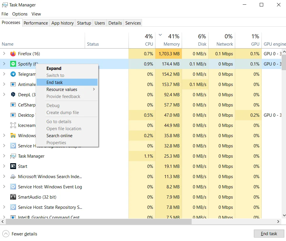Click the Start process icon
The image size is (286, 241).
(x=13, y=166)
